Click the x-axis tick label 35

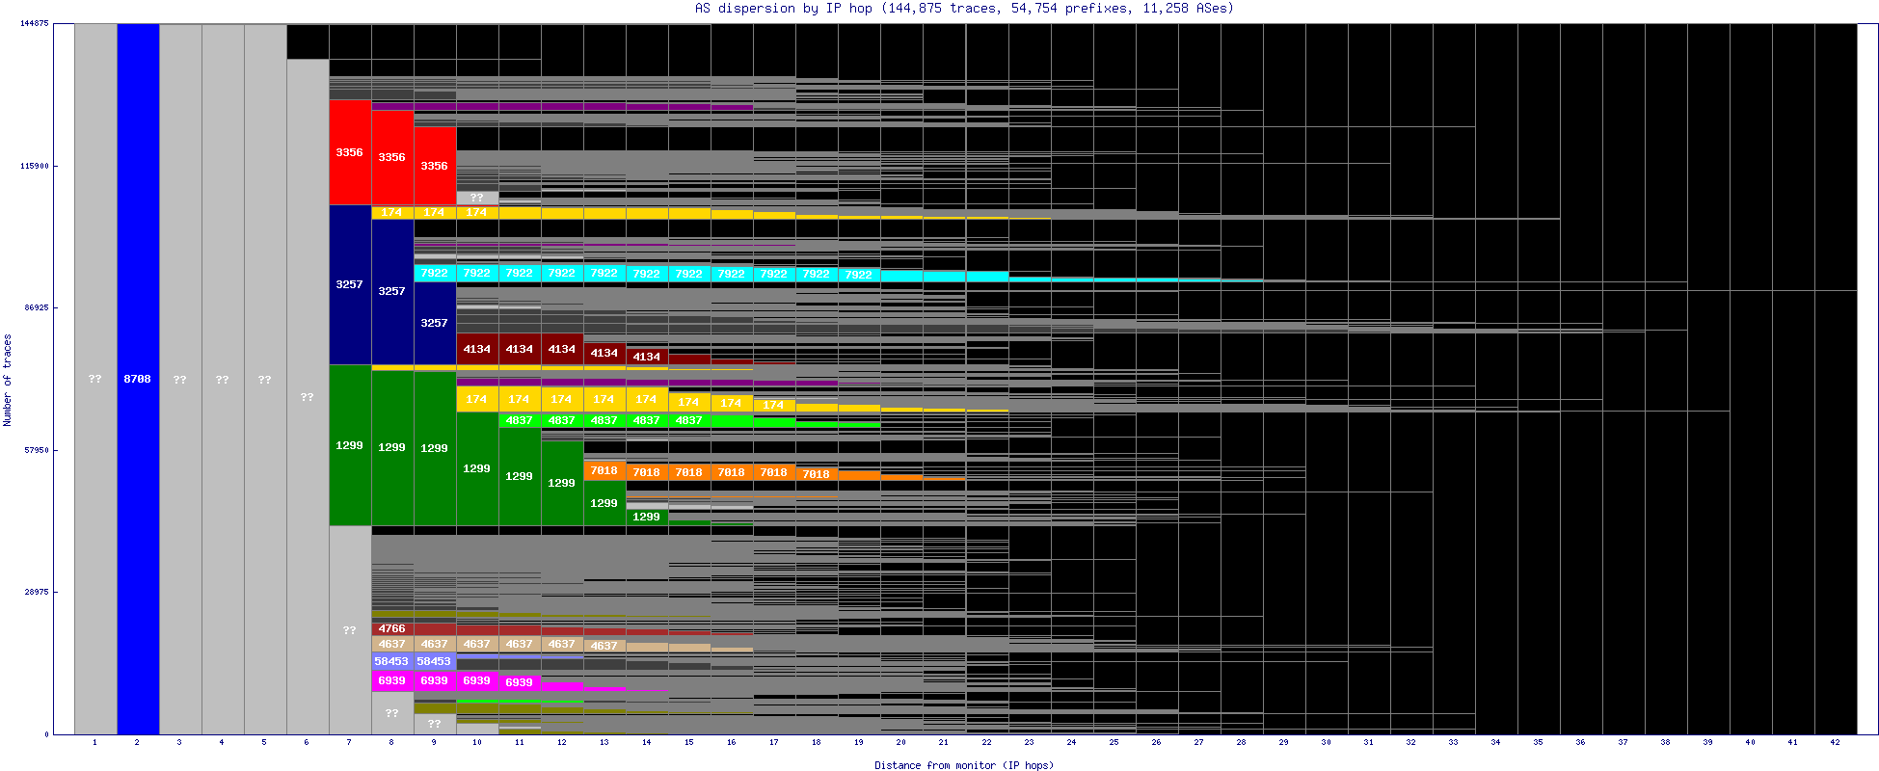tap(1538, 743)
